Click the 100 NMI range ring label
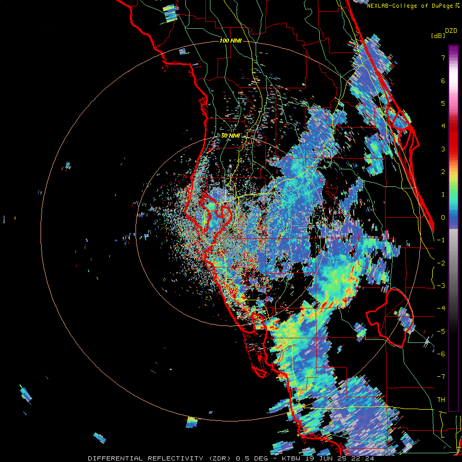 point(230,41)
